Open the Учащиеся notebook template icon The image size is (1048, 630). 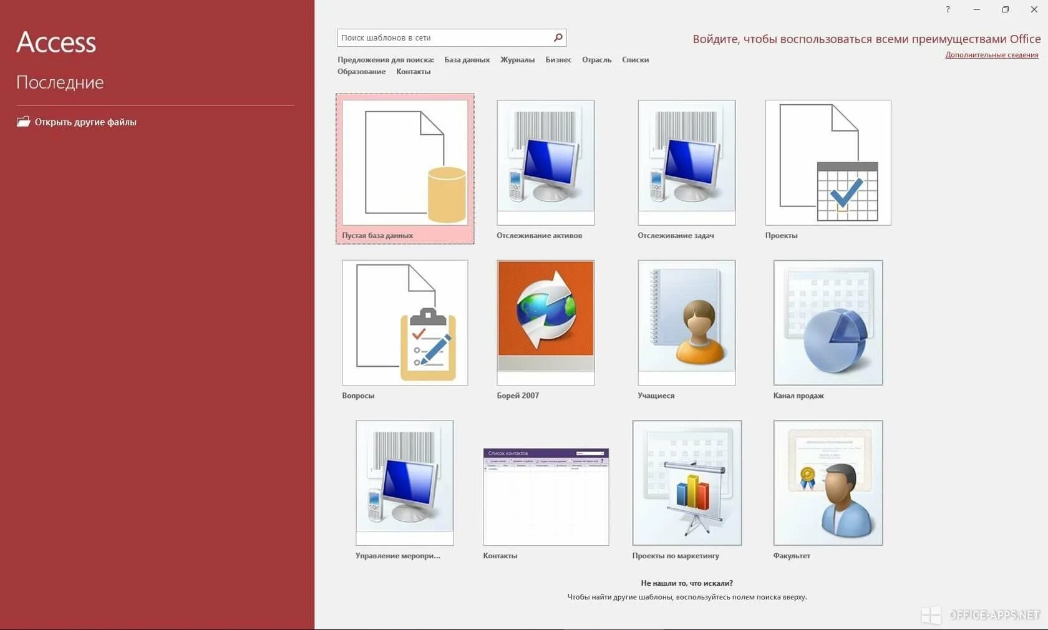pos(687,322)
